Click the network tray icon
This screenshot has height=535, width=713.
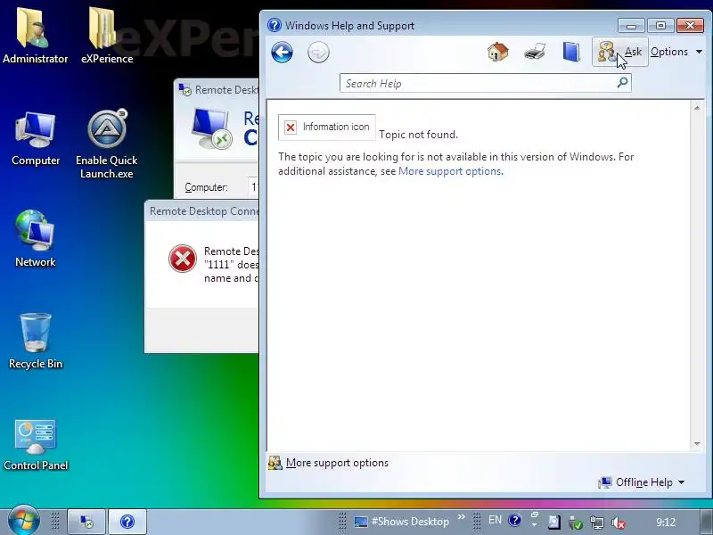click(x=596, y=523)
